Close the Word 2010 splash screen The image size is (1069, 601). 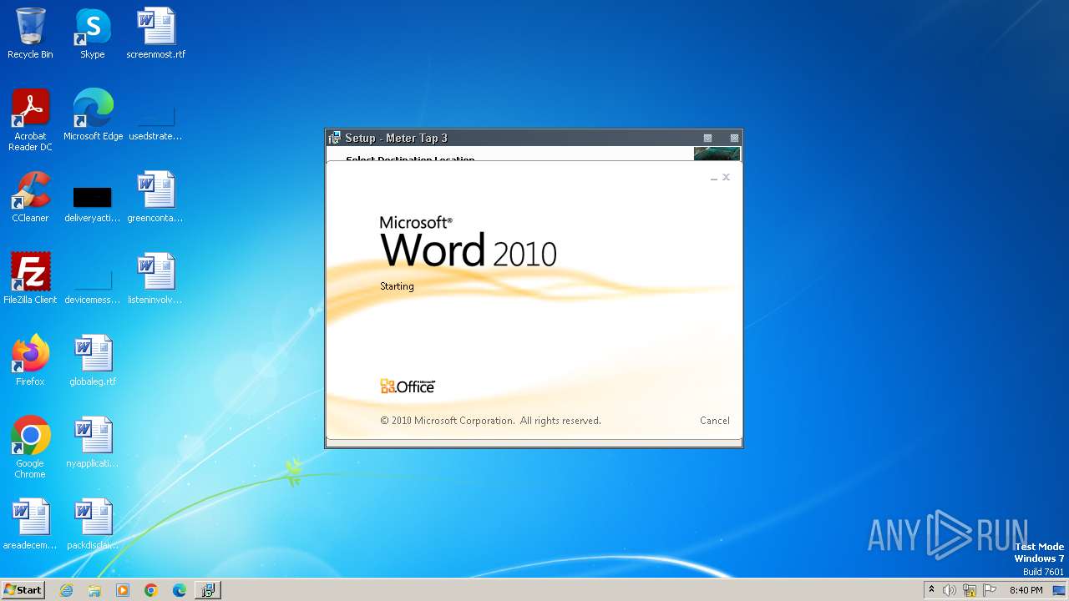coord(727,177)
